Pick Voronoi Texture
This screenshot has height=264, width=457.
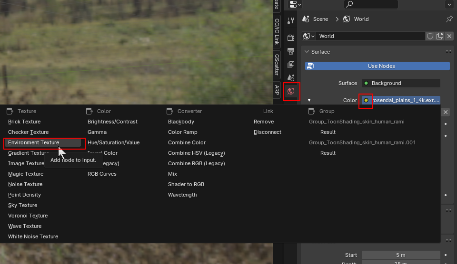pos(28,216)
